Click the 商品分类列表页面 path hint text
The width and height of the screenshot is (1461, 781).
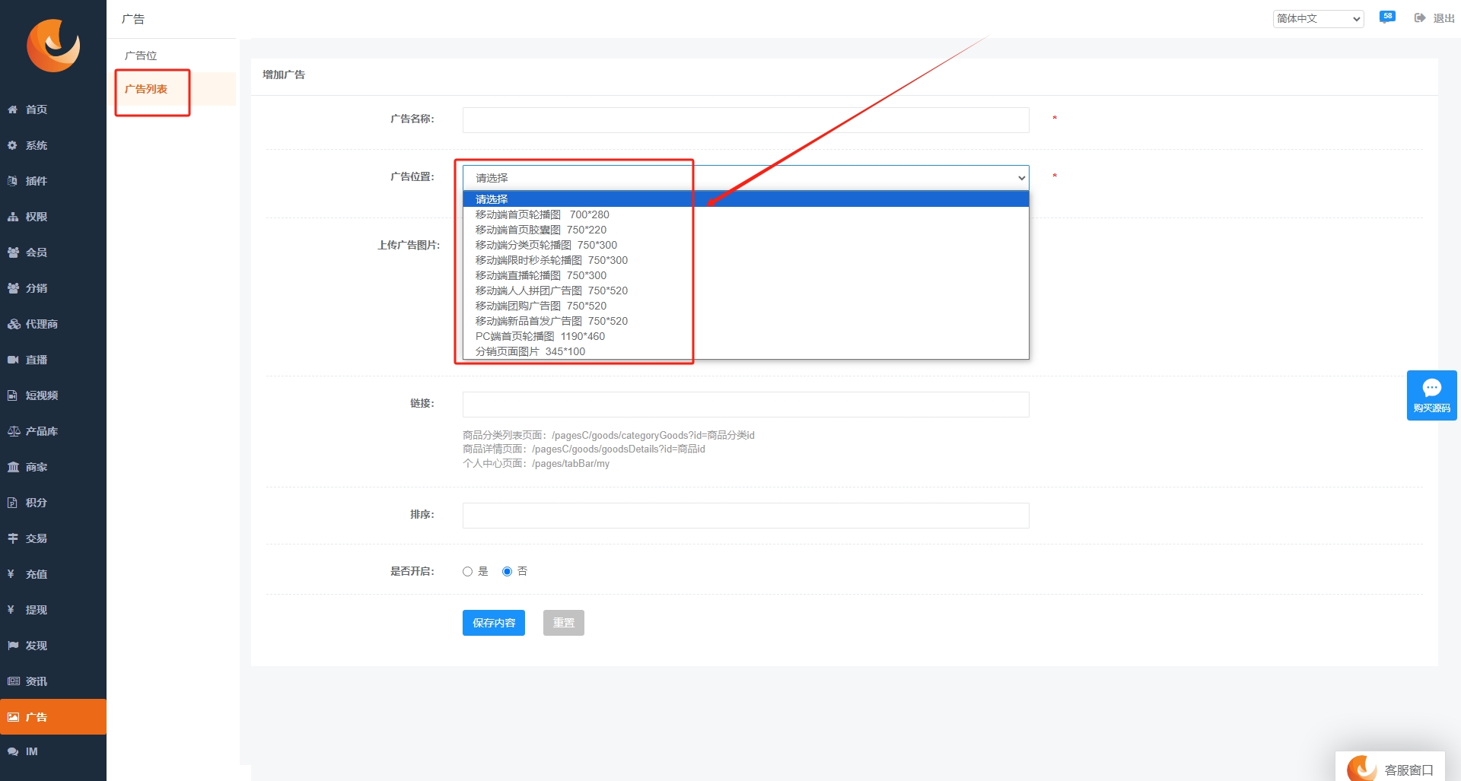(x=609, y=435)
